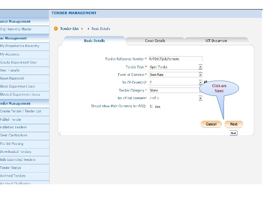
Task: Open Create Department User
Action: tap(24, 62)
